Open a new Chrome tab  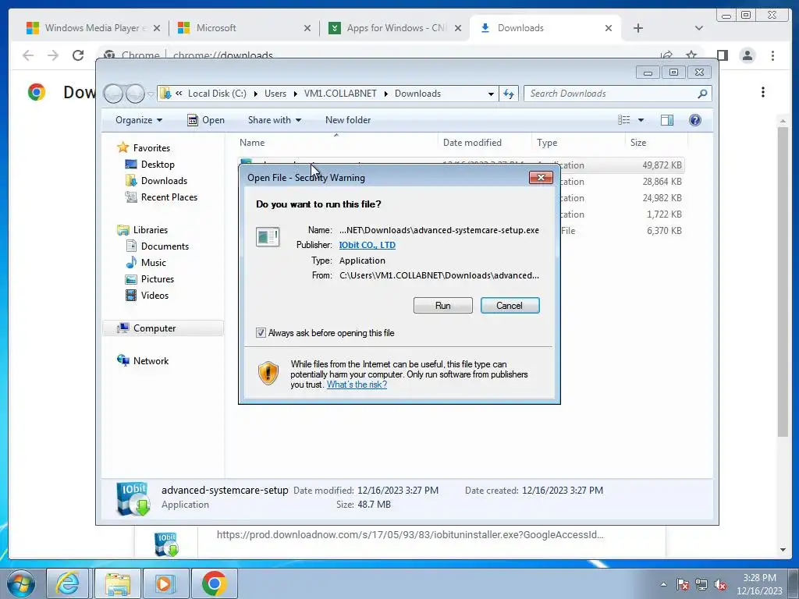638,28
